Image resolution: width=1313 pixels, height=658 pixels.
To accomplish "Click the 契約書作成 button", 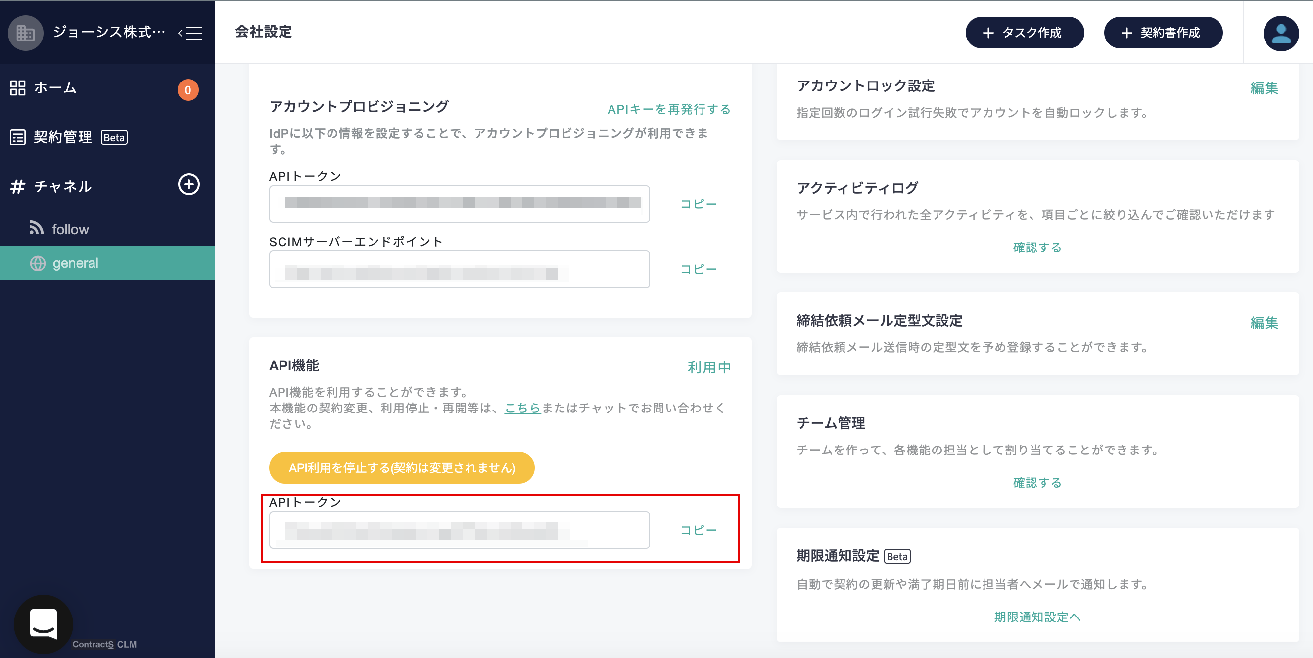I will click(x=1163, y=33).
